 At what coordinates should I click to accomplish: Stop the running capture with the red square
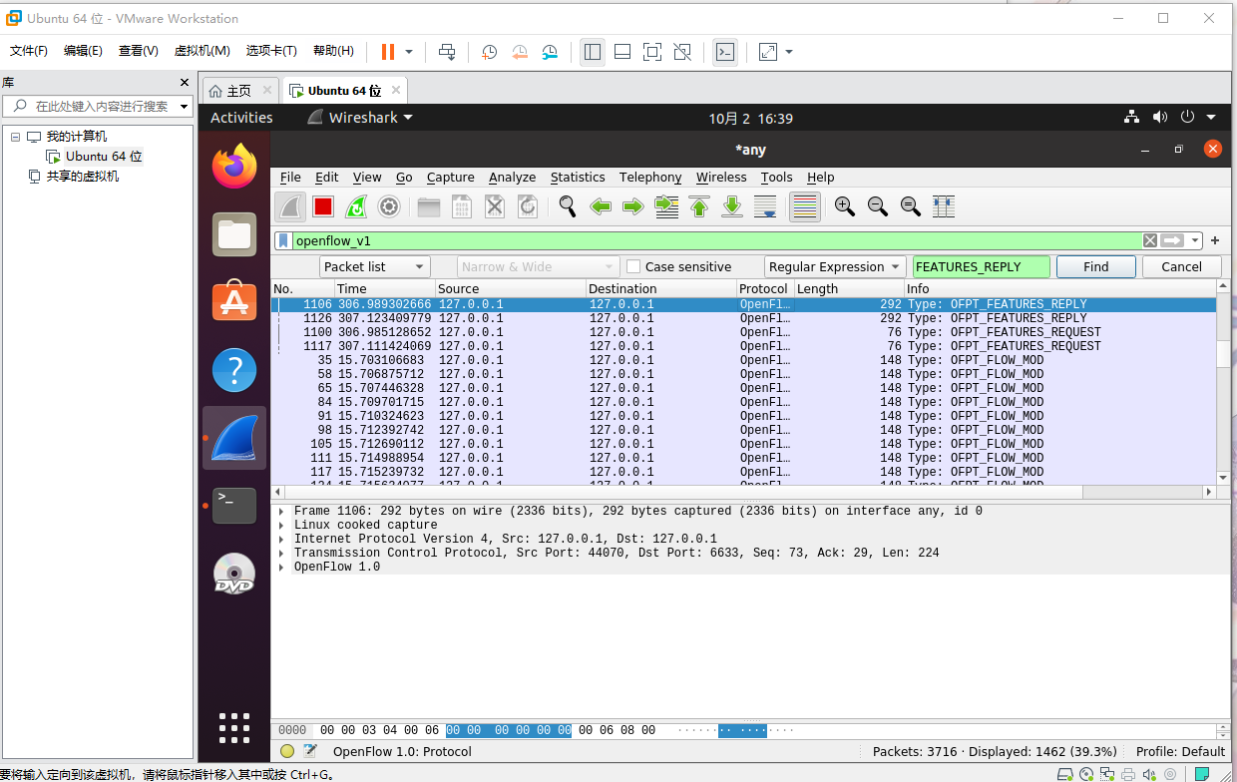(x=322, y=206)
